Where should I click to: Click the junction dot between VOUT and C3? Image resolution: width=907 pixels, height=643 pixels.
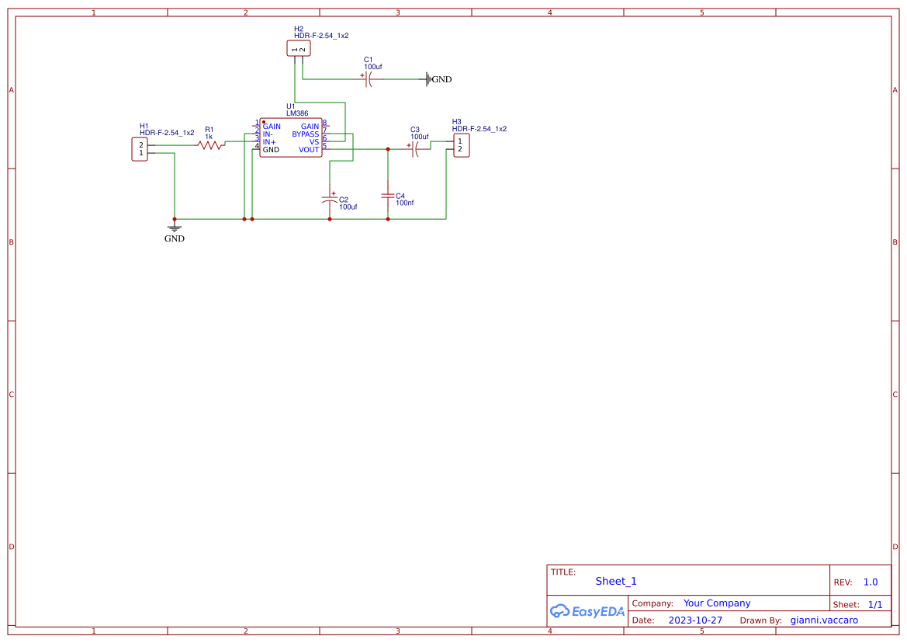(388, 148)
